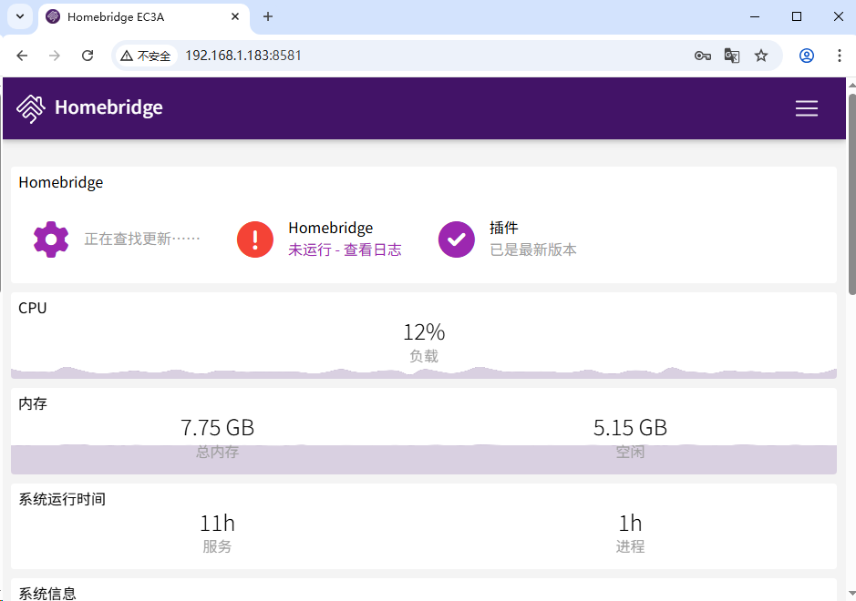Screen dimensions: 856x601
Task: Click the red exclamation Homebridge status icon
Action: pos(255,239)
